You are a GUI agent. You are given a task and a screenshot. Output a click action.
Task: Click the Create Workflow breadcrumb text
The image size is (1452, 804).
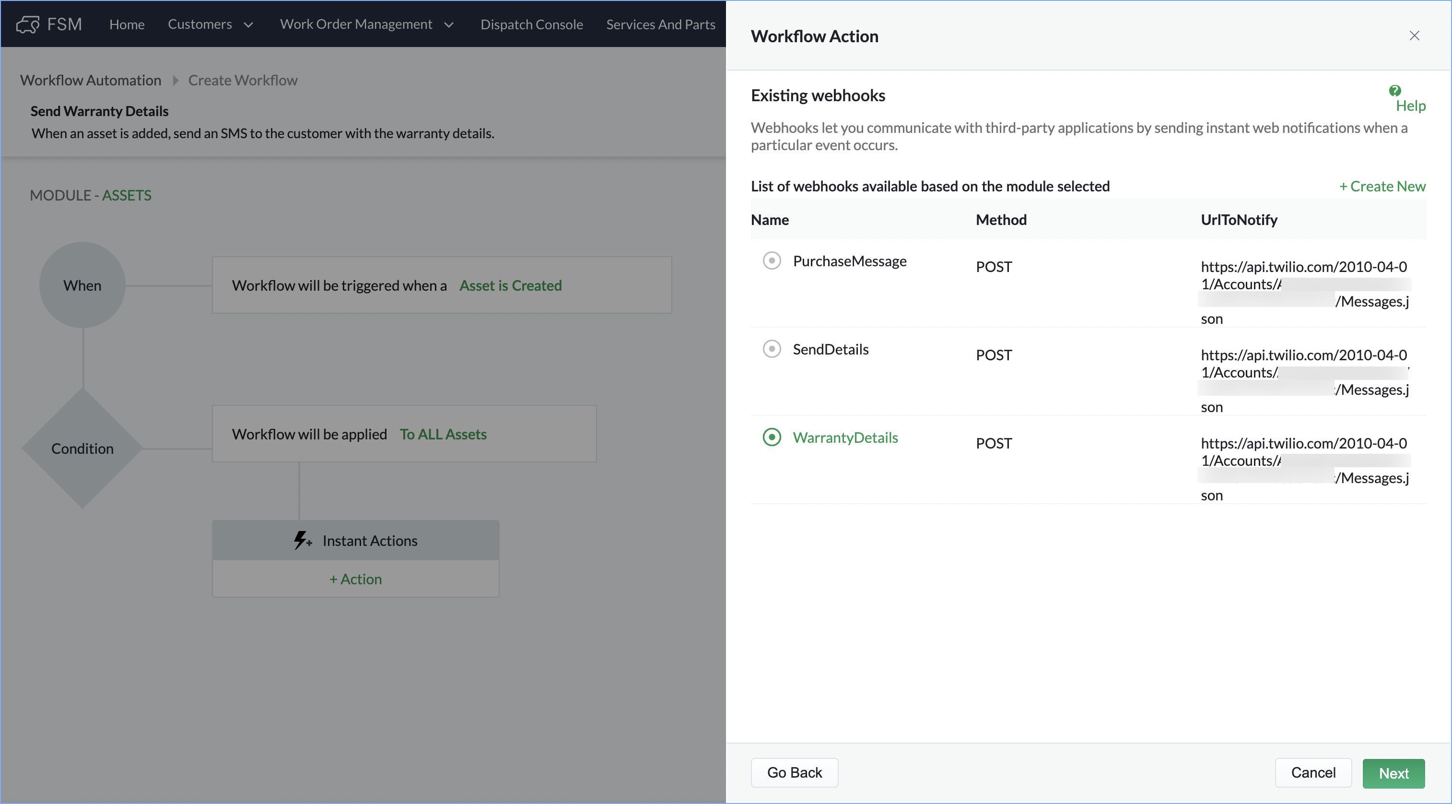point(242,80)
